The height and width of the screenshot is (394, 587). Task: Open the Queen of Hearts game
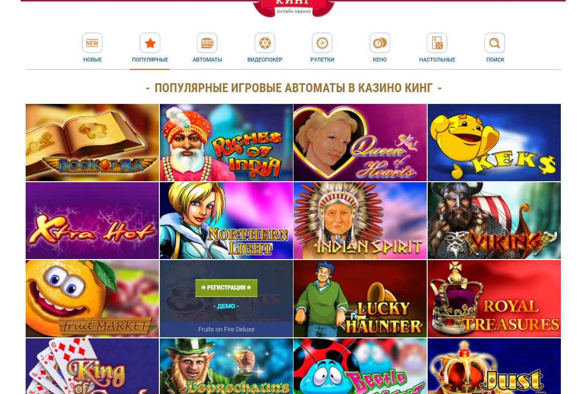(x=360, y=142)
